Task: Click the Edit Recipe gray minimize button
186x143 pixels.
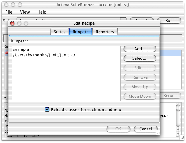Action: point(19,23)
